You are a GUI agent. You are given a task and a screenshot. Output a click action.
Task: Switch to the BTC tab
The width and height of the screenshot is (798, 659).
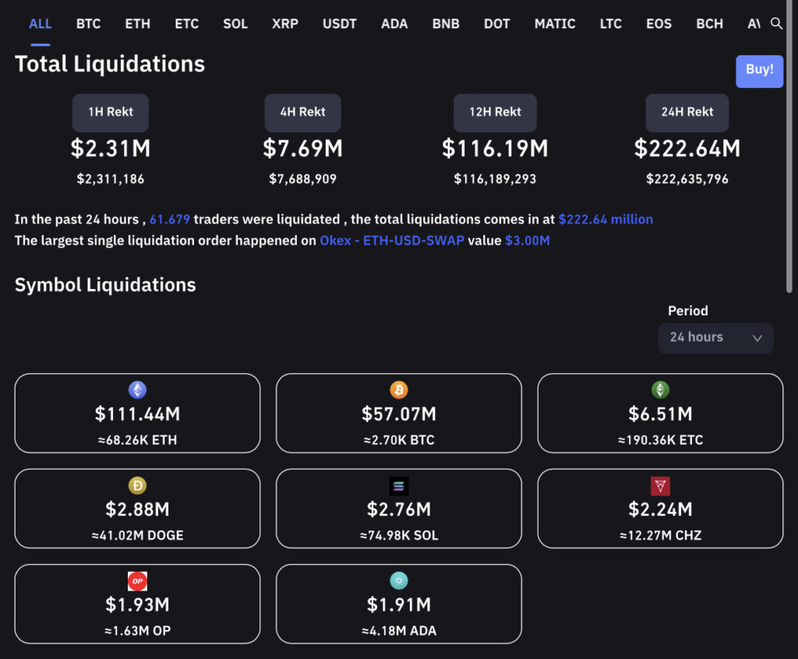tap(88, 23)
